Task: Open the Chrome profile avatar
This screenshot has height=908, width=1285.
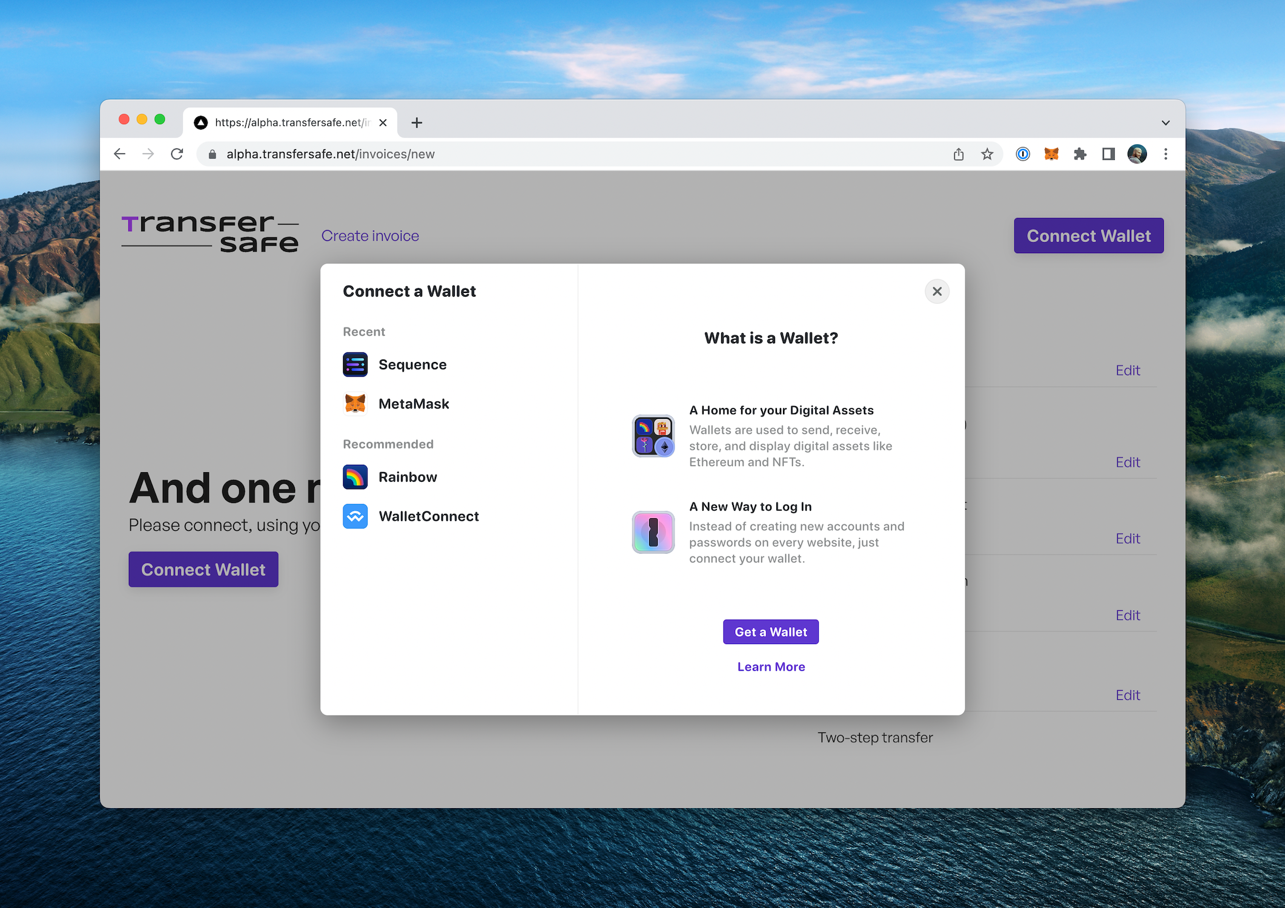Action: [x=1137, y=154]
